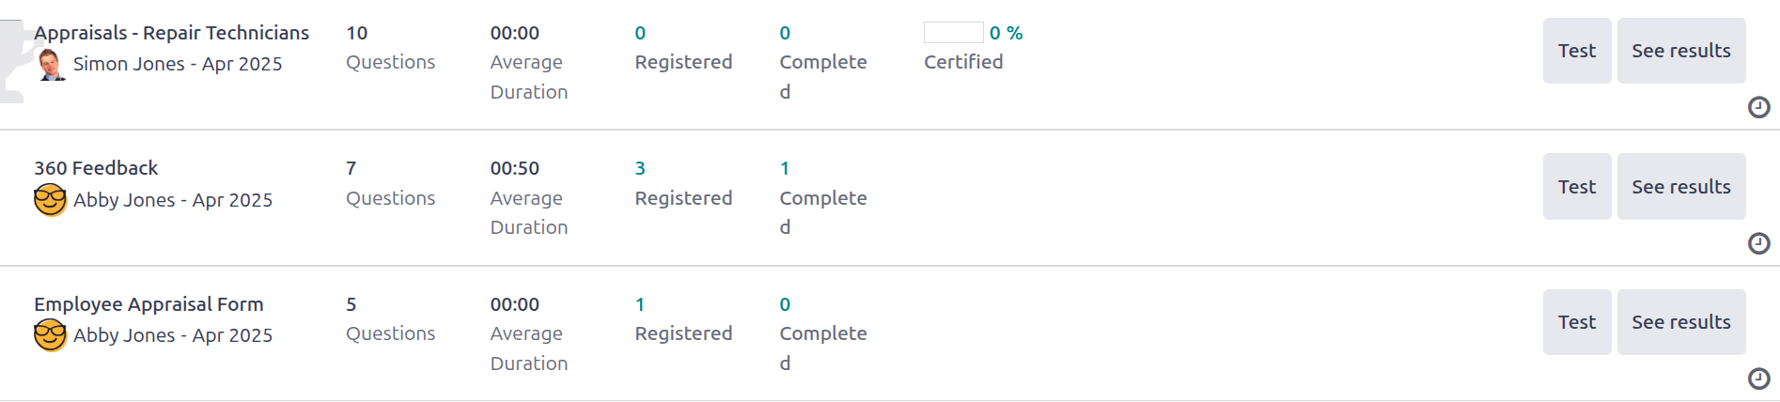The image size is (1780, 402).
Task: Click Simon Jones avatar picture
Action: pos(51,65)
